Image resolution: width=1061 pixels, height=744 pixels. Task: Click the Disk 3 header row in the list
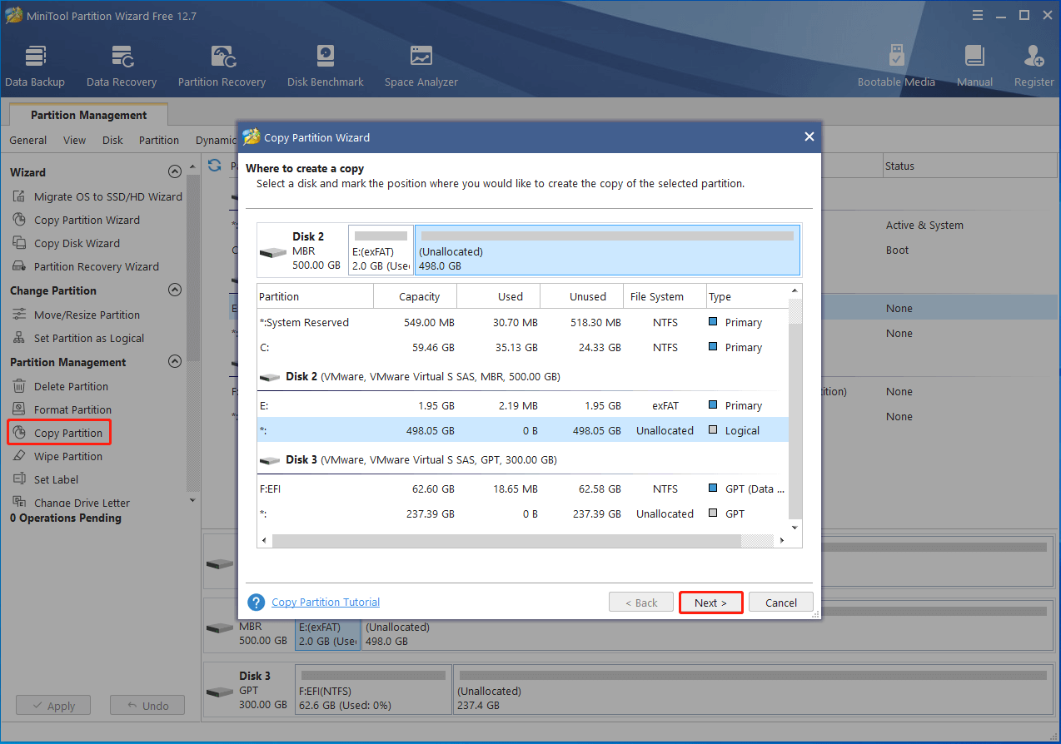pyautogui.click(x=522, y=460)
